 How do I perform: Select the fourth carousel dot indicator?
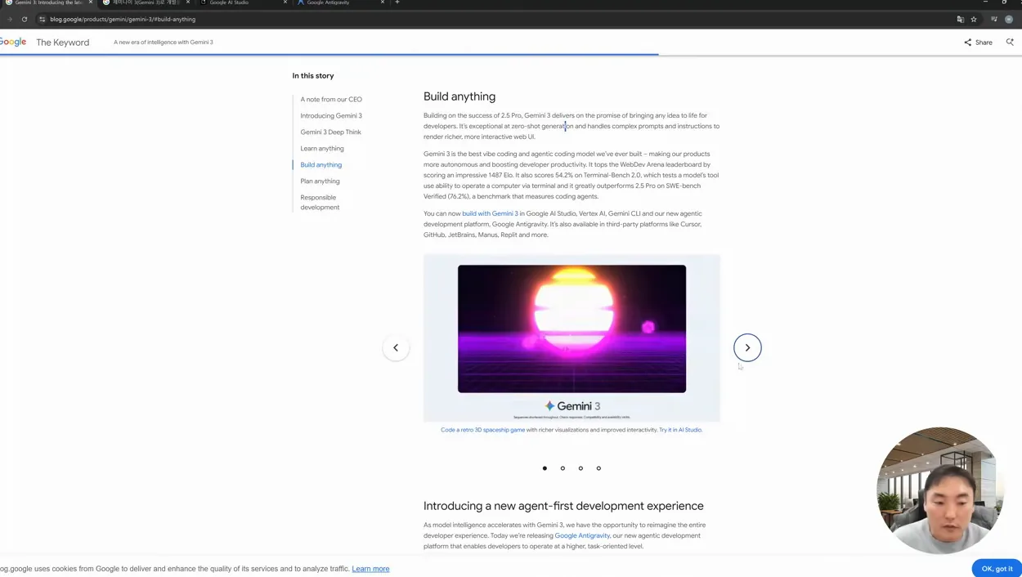point(598,468)
